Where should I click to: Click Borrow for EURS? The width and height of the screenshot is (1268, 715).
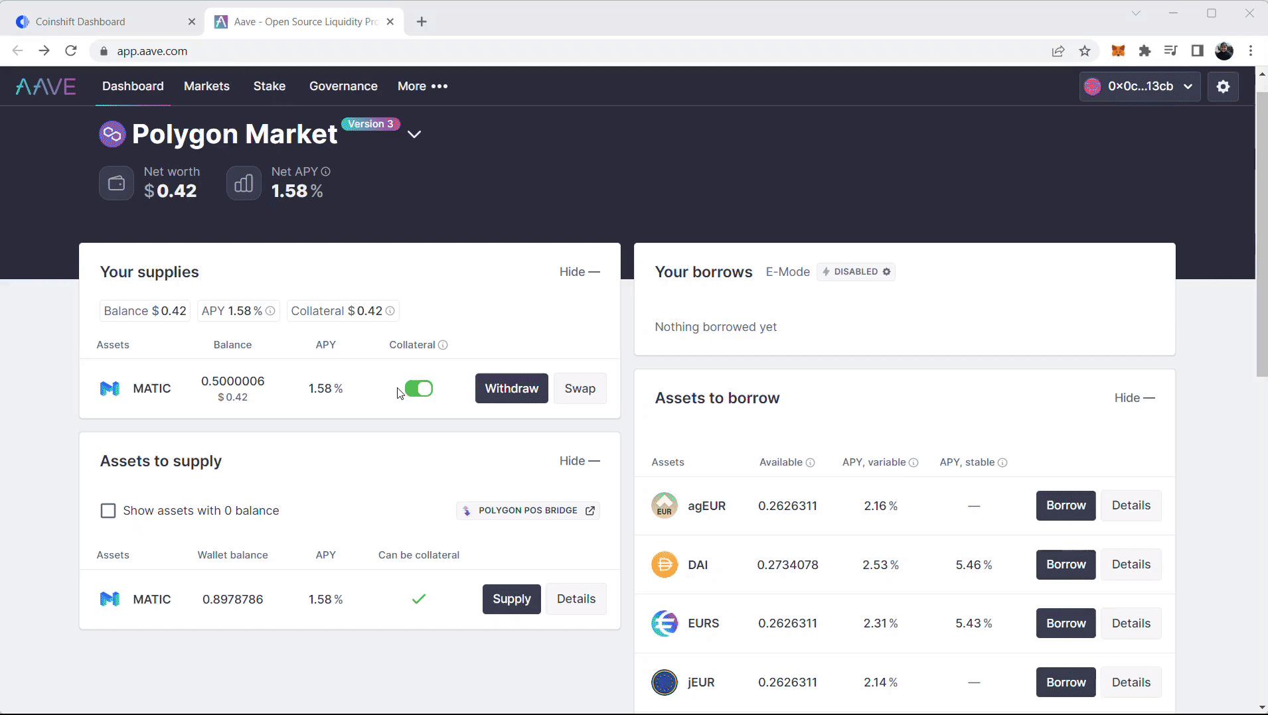click(1066, 623)
